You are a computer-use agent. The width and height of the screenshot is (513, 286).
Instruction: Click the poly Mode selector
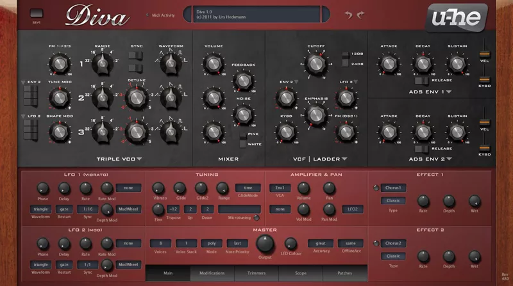point(210,243)
